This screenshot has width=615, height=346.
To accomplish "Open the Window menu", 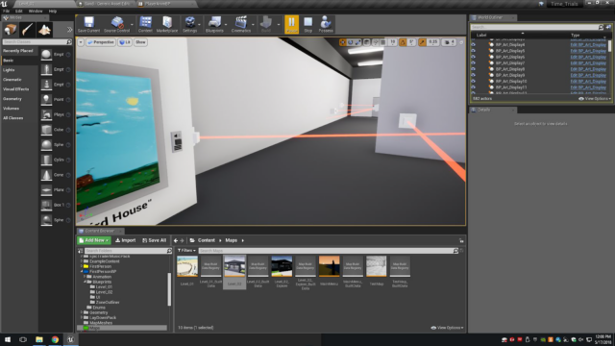I will pos(36,11).
